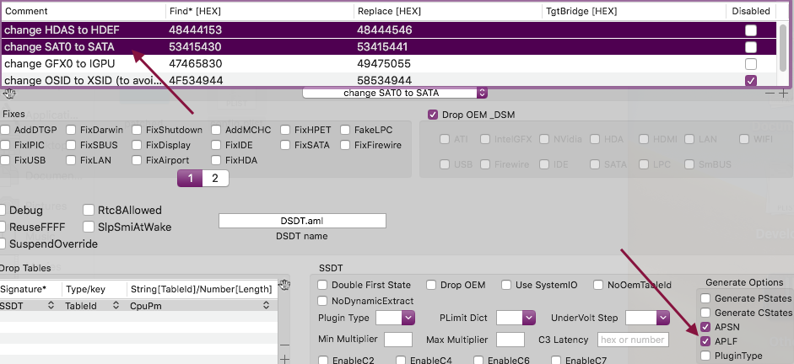Check the AddMCHC fix
This screenshot has height=364, width=794.
click(216, 130)
